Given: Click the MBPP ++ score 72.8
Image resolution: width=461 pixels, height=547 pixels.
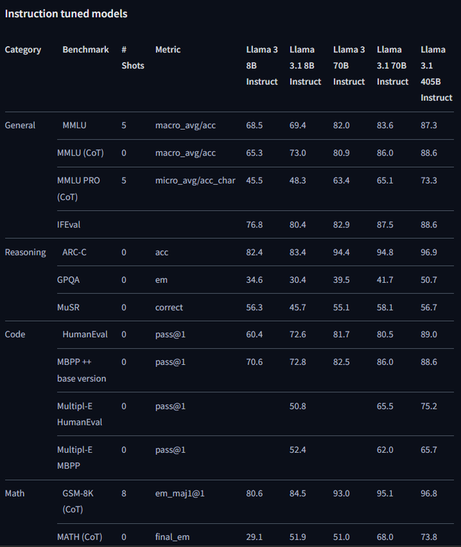Looking at the screenshot, I should (297, 362).
